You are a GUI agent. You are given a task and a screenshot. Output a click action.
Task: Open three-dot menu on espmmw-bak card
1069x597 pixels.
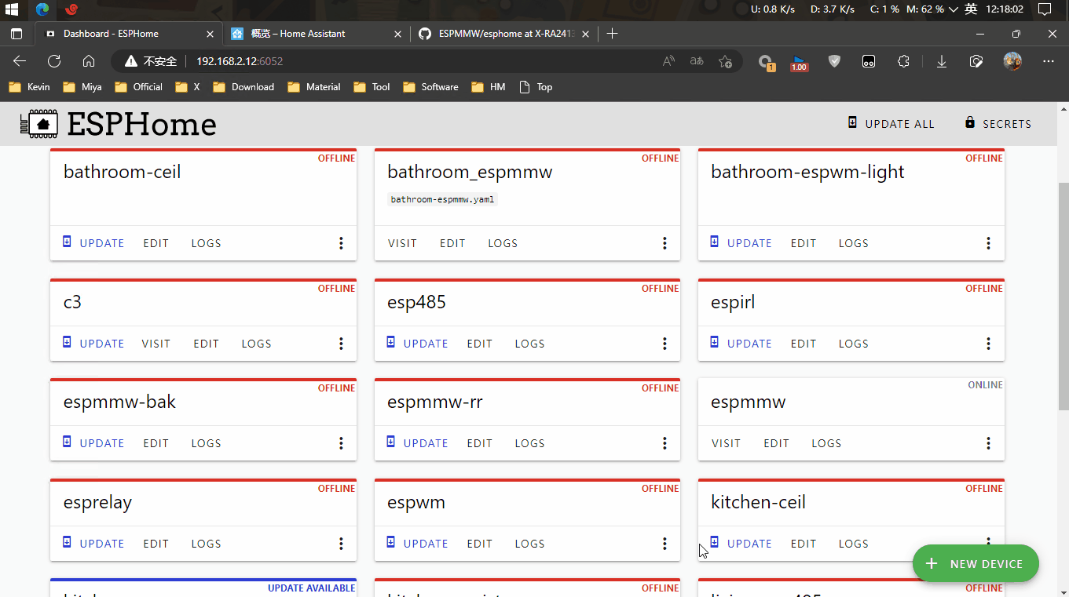341,443
